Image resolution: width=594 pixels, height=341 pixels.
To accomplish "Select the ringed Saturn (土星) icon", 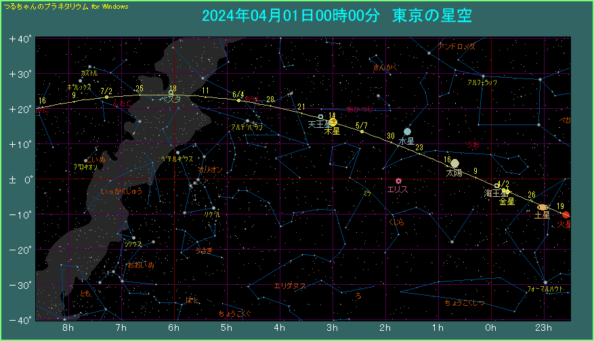I will [543, 207].
